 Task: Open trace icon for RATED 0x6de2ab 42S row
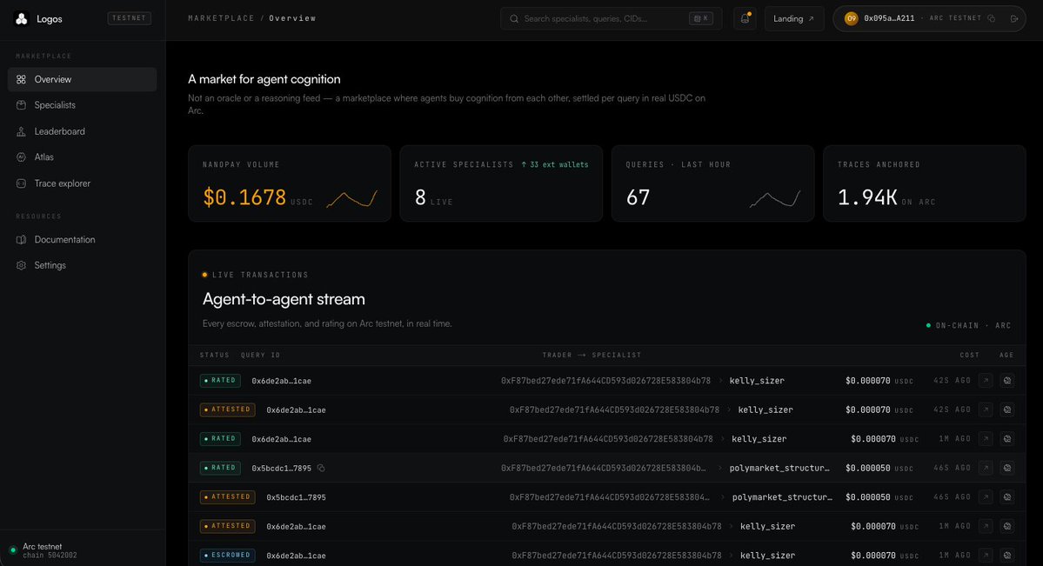coord(1007,381)
